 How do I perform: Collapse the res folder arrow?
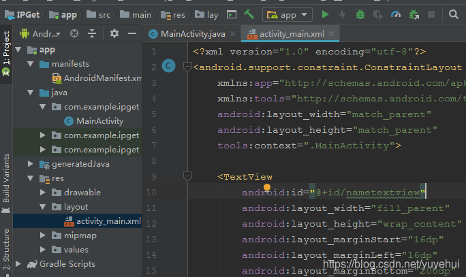coord(30,178)
